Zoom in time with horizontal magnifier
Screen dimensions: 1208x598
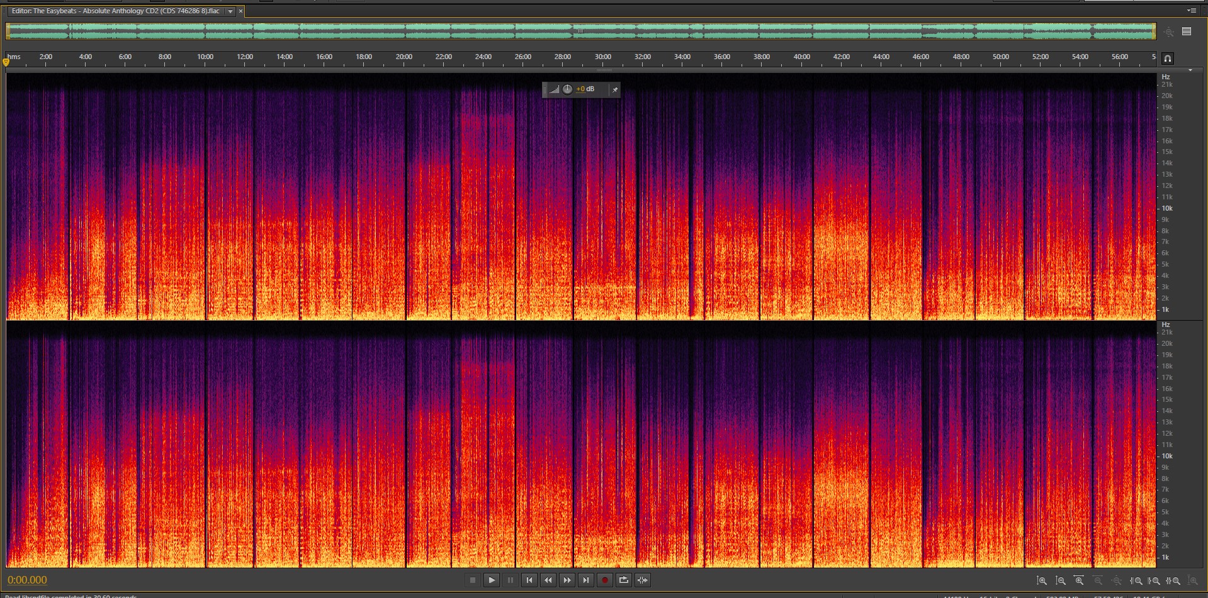pos(1080,581)
